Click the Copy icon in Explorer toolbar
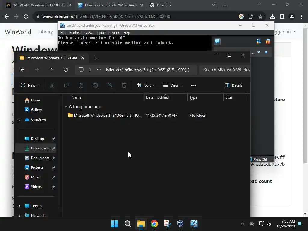308x231 pixels. (x=66, y=85)
